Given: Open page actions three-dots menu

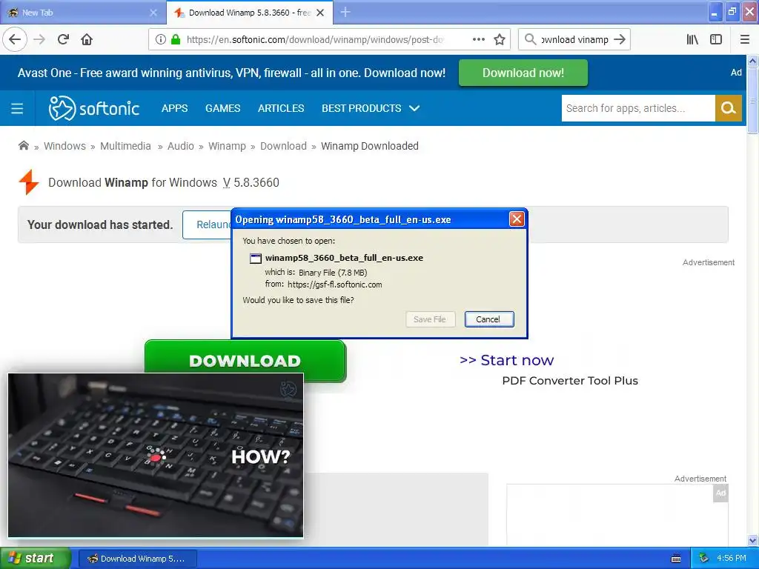Looking at the screenshot, I should [x=478, y=39].
